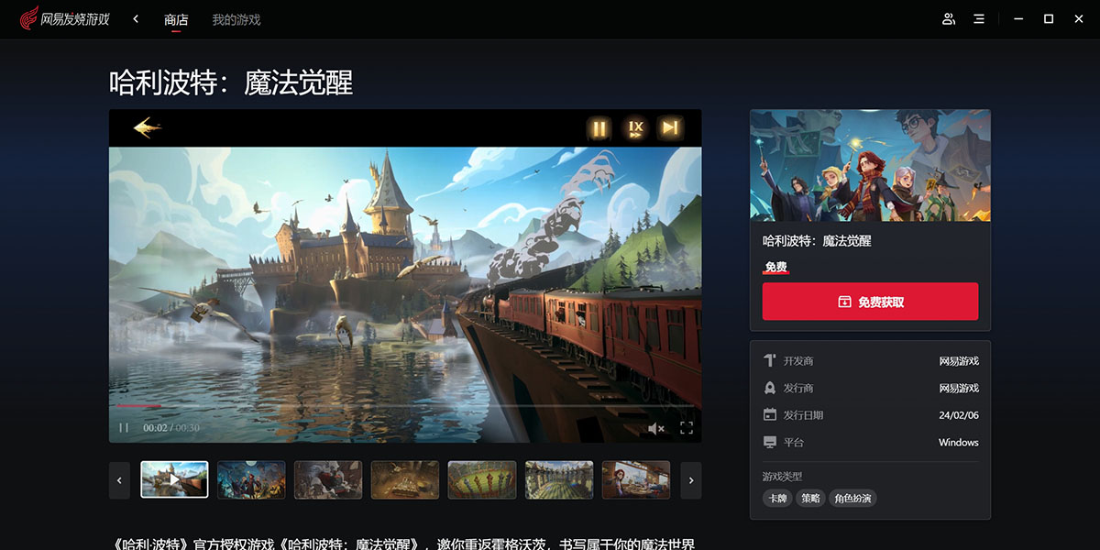
Task: Click the 策略 genre tag
Action: click(x=810, y=499)
